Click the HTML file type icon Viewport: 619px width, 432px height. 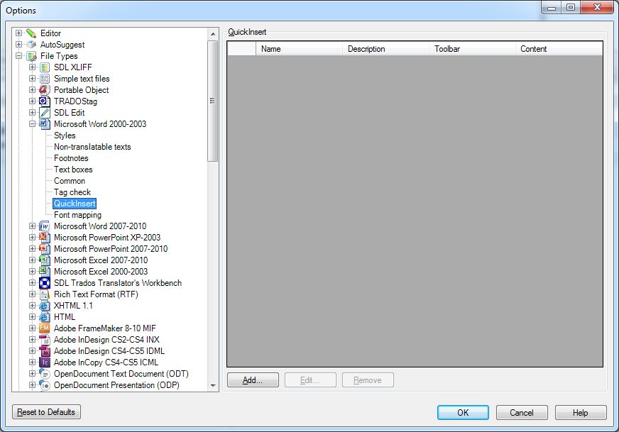click(x=45, y=317)
